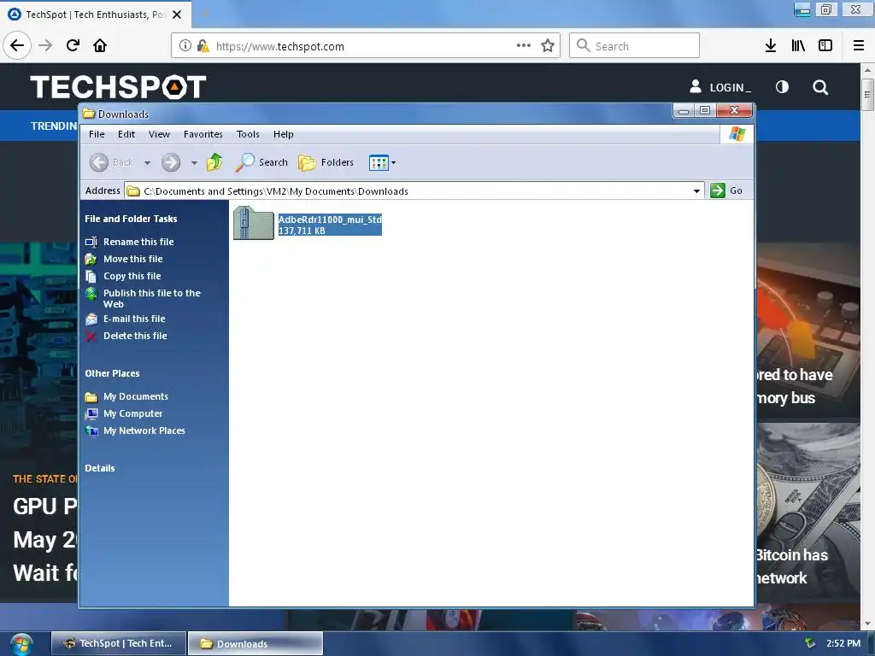The image size is (875, 656).
Task: Click the system tray notification icon
Action: [x=810, y=643]
